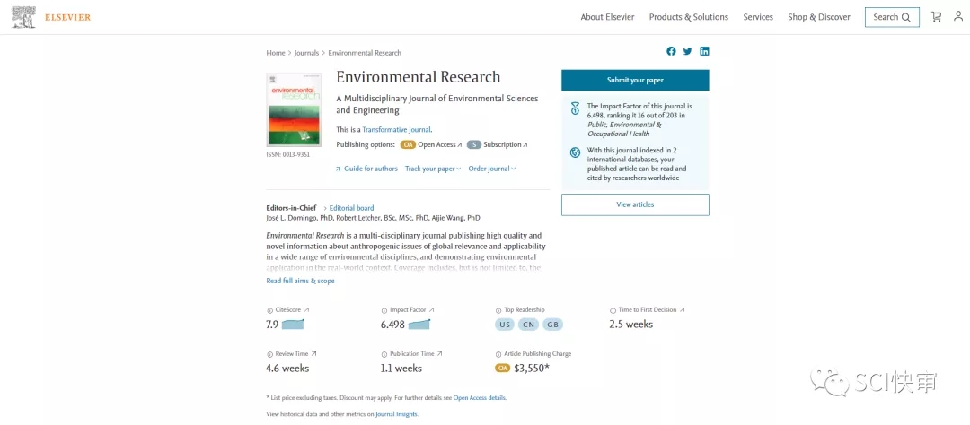Click the View articles button
970x425 pixels.
[x=635, y=204]
